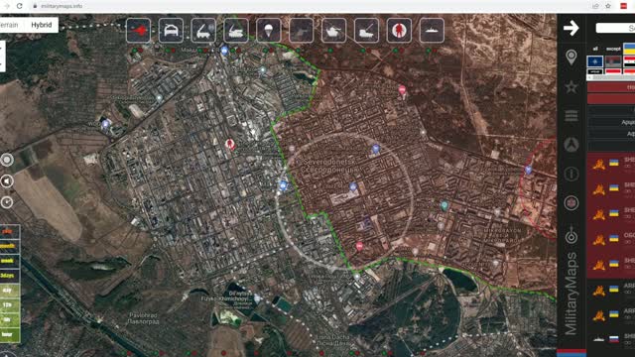
Task: Click the pink marker at the map's northeast
Action: pyautogui.click(x=402, y=90)
